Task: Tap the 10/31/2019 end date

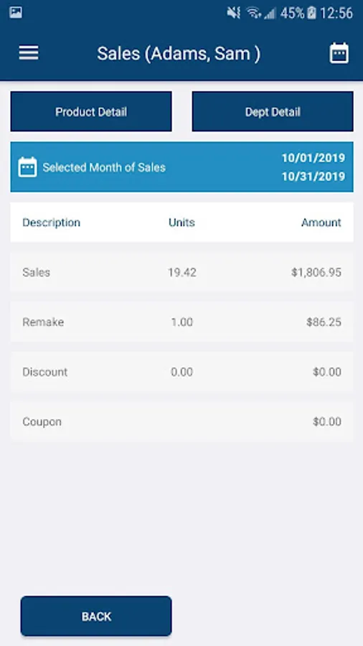Action: coord(313,177)
